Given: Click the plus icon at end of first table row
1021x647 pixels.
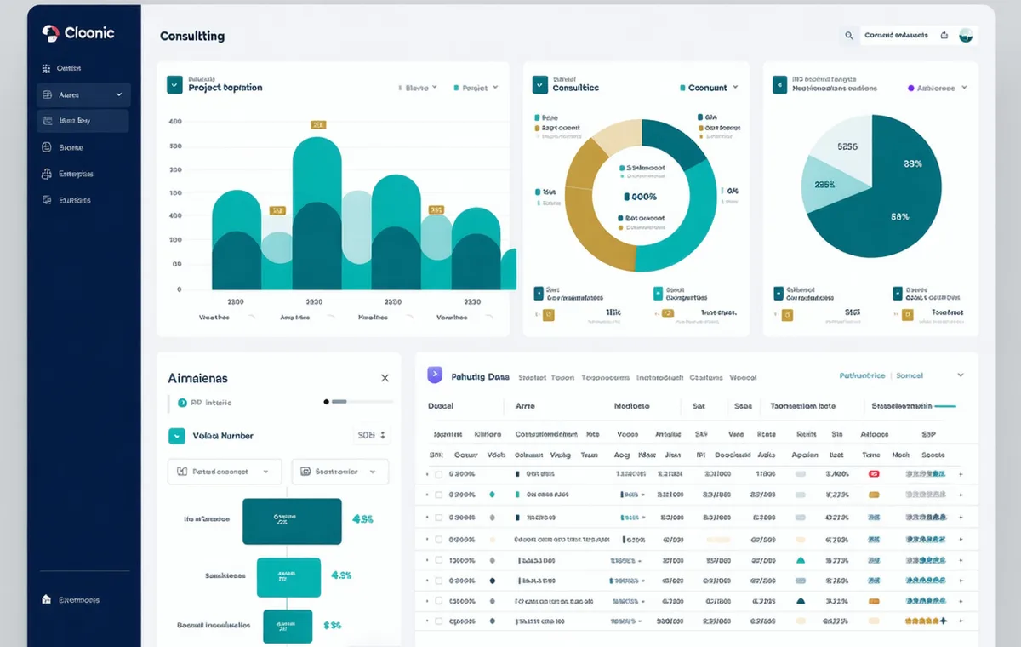Looking at the screenshot, I should point(961,474).
